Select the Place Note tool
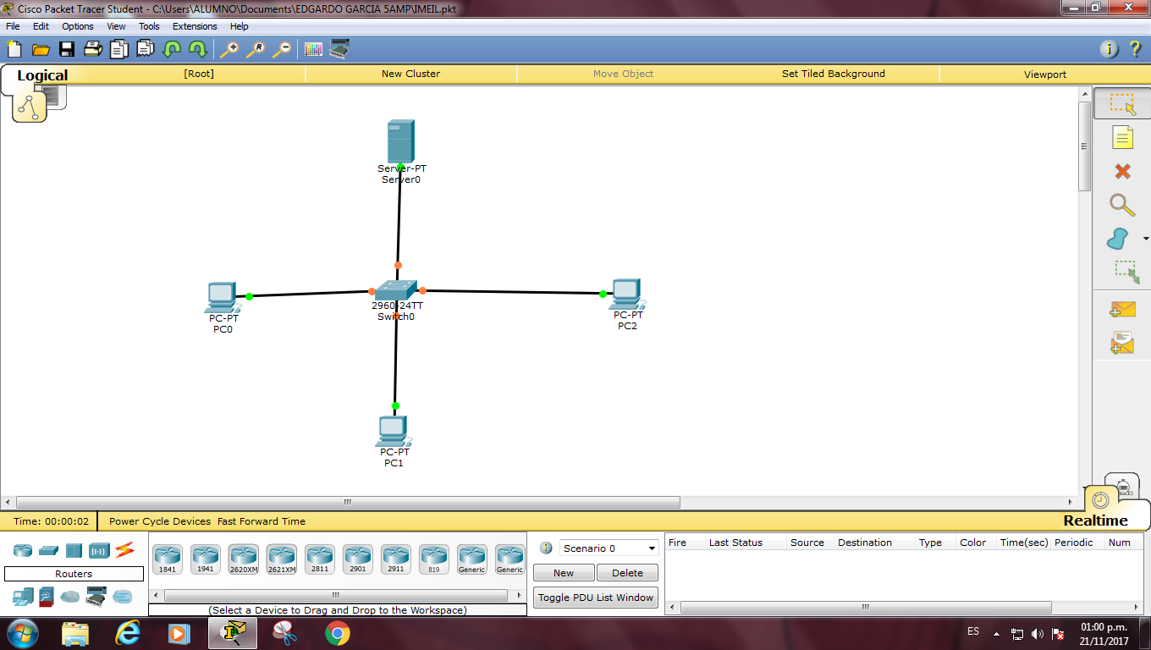Image resolution: width=1151 pixels, height=650 pixels. 1121,137
